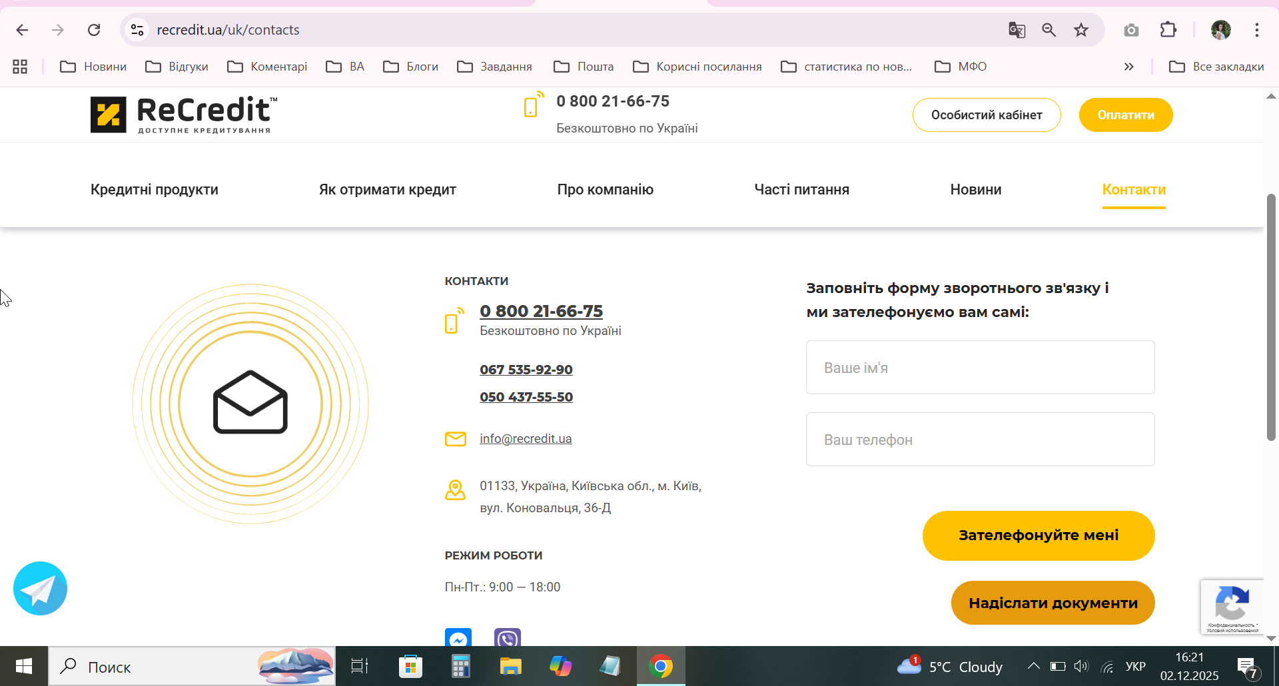
Task: Click the large 0 800 21-66-75 contact link
Action: pos(541,311)
